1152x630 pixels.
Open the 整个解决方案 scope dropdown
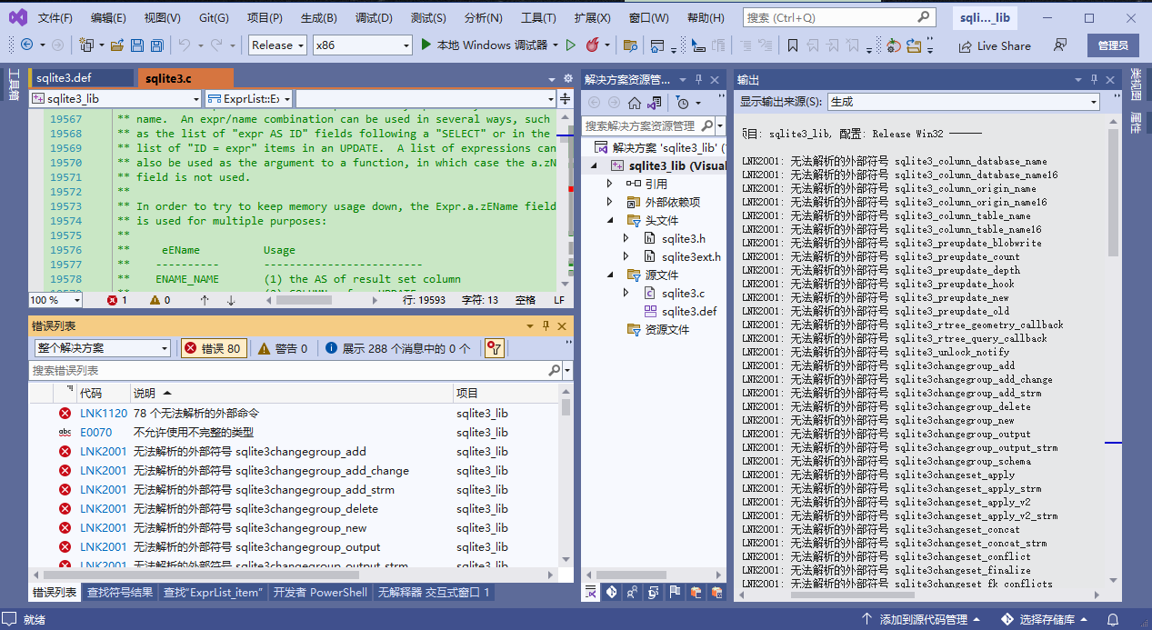pyautogui.click(x=102, y=348)
